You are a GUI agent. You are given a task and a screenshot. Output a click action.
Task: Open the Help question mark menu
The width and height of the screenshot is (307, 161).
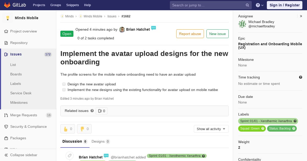point(260,5)
